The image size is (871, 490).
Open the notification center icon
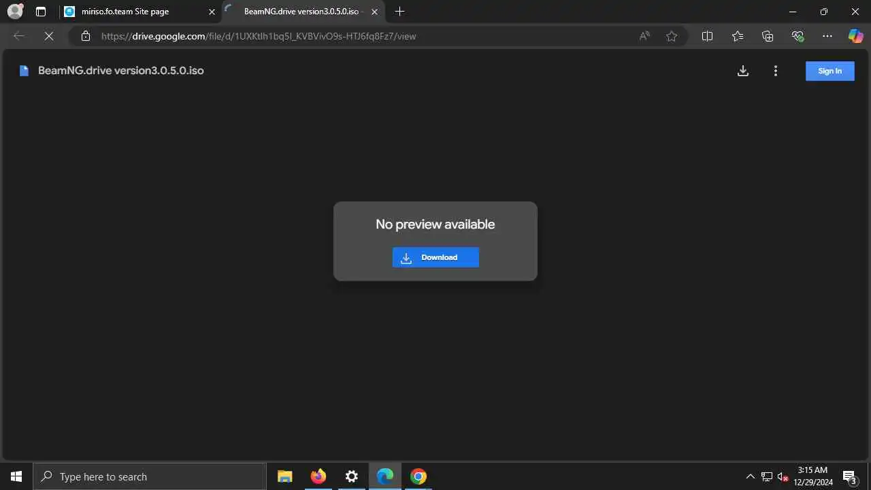pyautogui.click(x=849, y=476)
